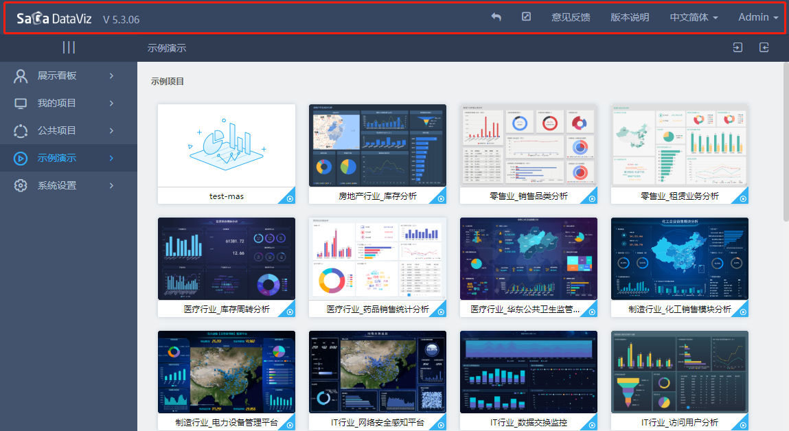Viewport: 789px width, 431px height.
Task: Select 我的项目 in the sidebar
Action: 57,103
